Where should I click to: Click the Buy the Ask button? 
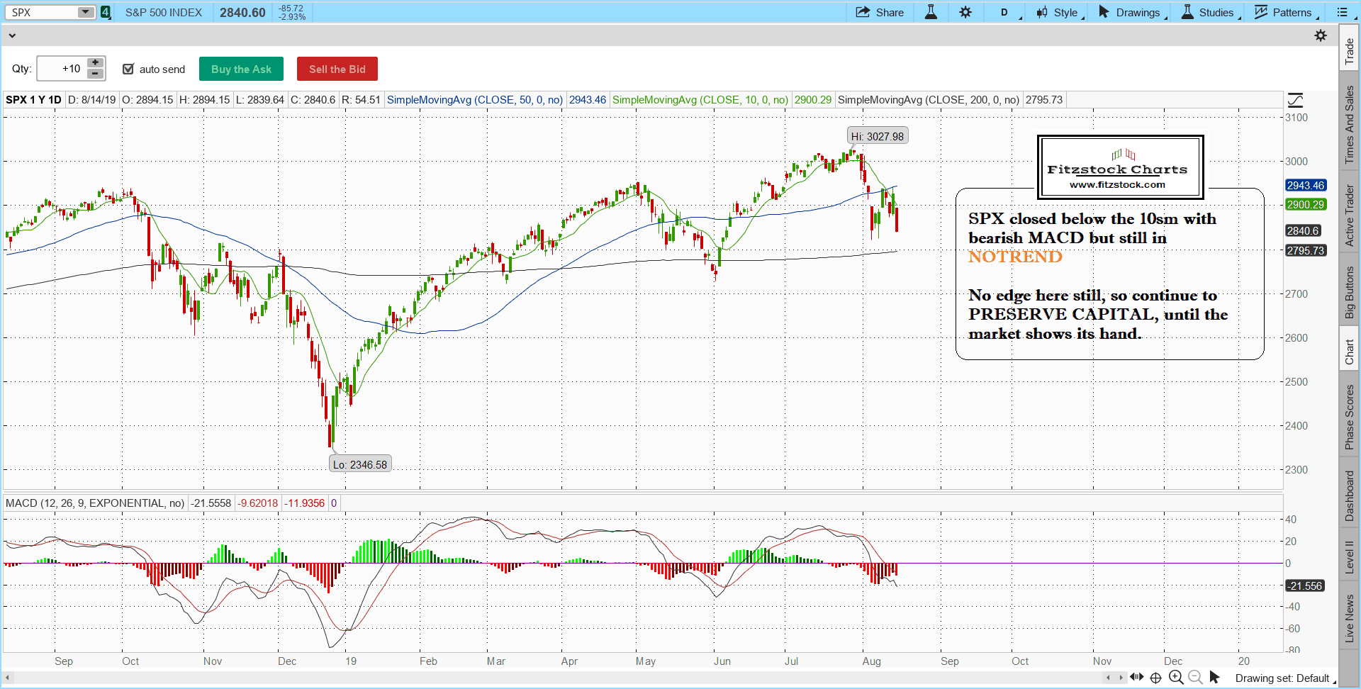241,69
